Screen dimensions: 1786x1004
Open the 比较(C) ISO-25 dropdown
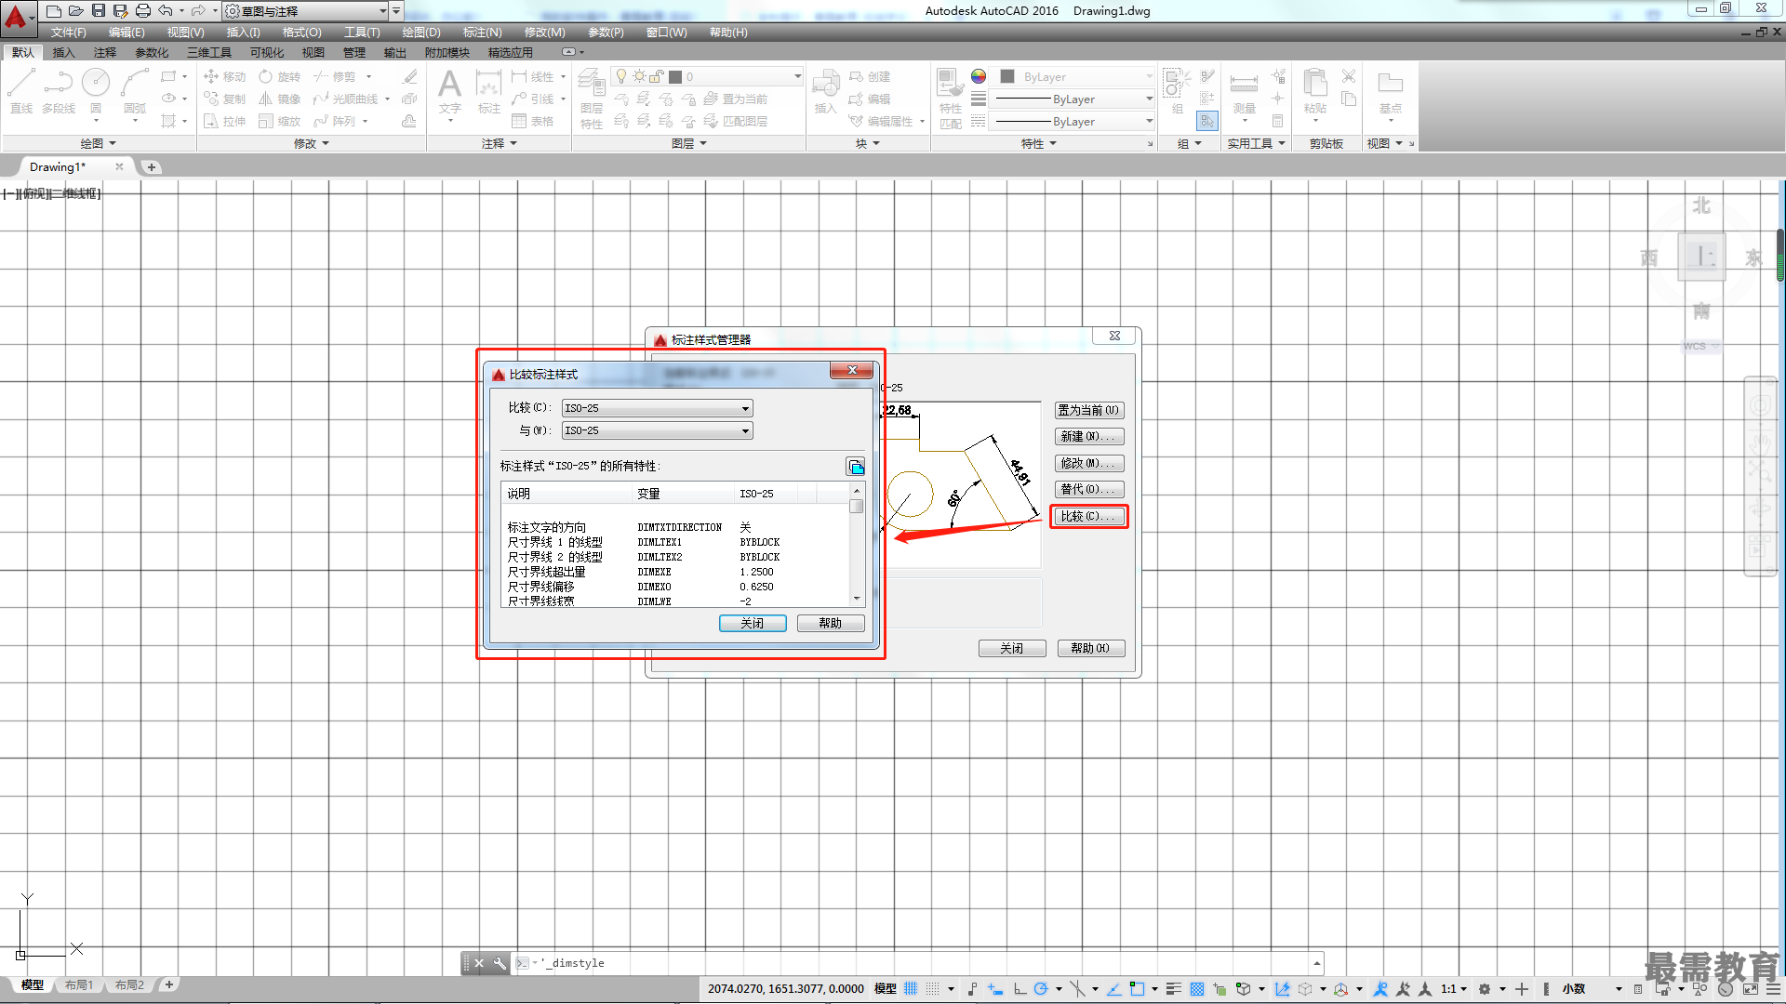coord(657,408)
